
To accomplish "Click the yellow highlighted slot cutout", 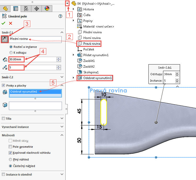I will pyautogui.click(x=103, y=112).
